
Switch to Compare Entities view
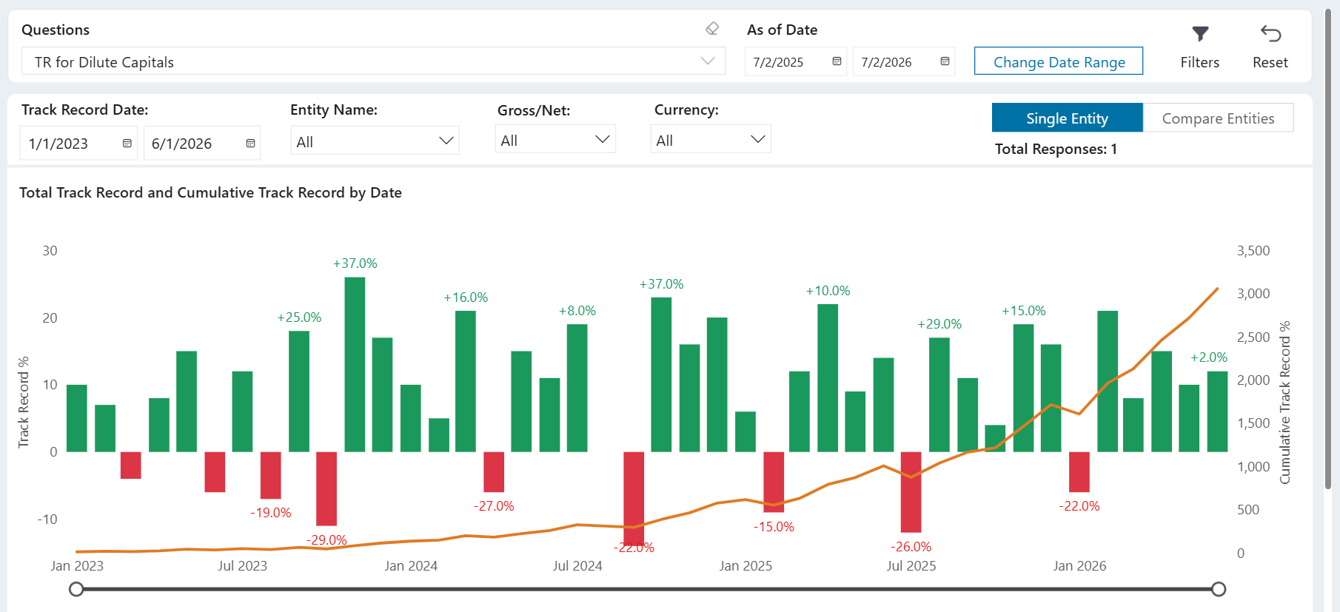(1218, 118)
